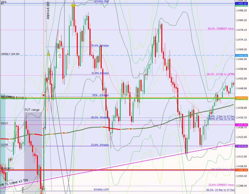This screenshot has width=249, height=194.
Task: Select the red X mark near FUT Close
Action: (43, 95)
